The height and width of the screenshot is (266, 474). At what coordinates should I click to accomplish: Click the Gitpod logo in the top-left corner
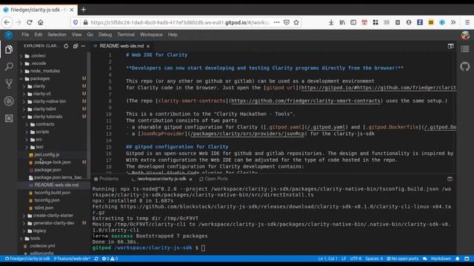(9, 35)
